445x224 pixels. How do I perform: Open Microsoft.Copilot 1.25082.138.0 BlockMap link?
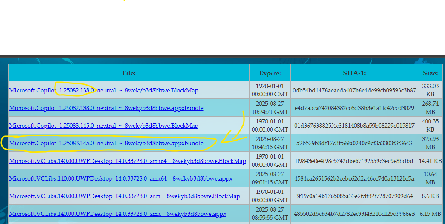pos(104,90)
